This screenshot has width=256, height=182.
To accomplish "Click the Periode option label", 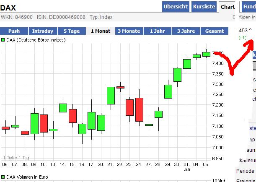I will [x=245, y=171].
